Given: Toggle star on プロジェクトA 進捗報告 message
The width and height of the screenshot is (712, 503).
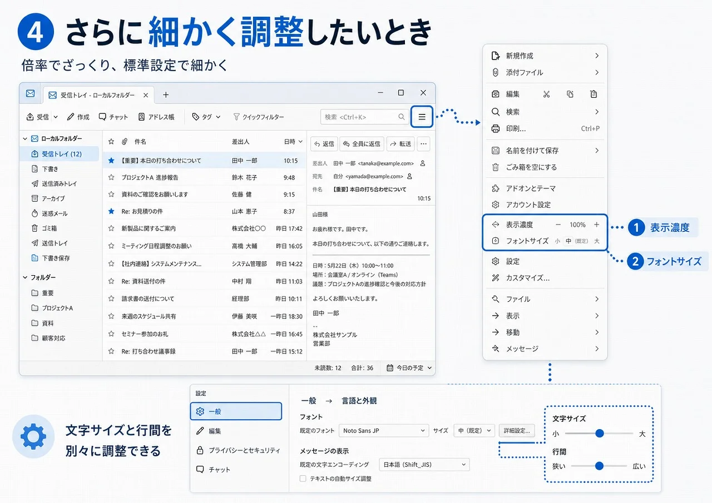Looking at the screenshot, I should point(111,177).
